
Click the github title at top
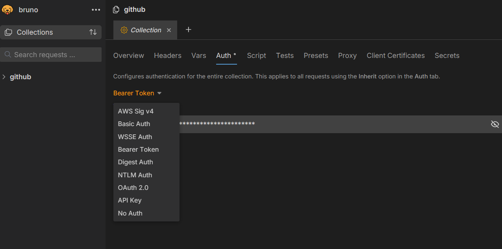(x=135, y=9)
